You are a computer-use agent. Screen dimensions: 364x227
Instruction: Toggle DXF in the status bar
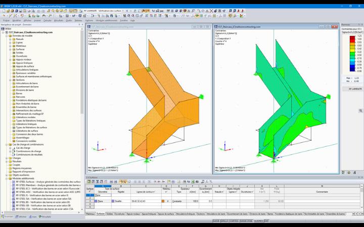tap(266, 221)
